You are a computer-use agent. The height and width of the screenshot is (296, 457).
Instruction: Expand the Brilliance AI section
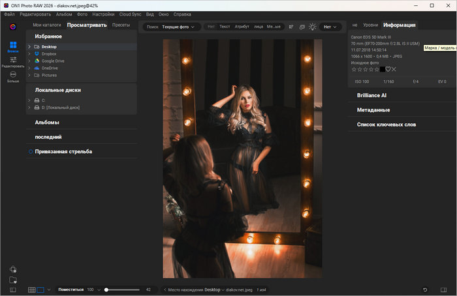click(x=371, y=95)
